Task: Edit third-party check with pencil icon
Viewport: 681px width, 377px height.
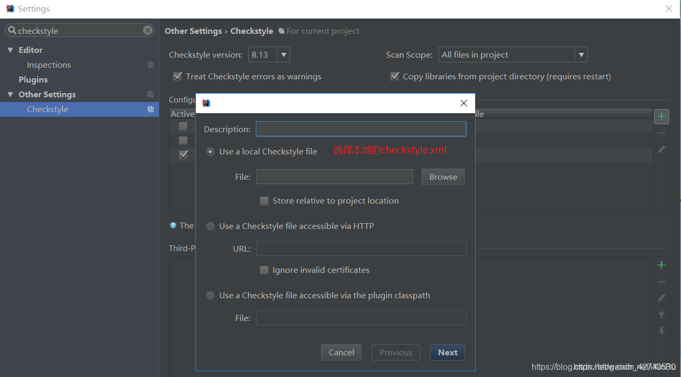Action: [x=661, y=298]
